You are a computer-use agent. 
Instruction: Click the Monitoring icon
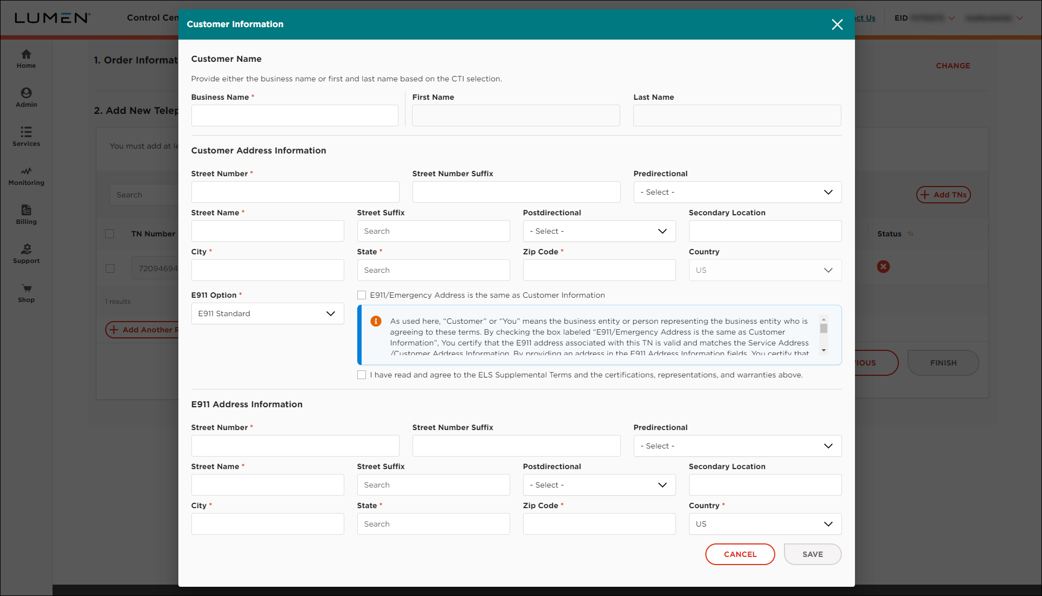(26, 175)
